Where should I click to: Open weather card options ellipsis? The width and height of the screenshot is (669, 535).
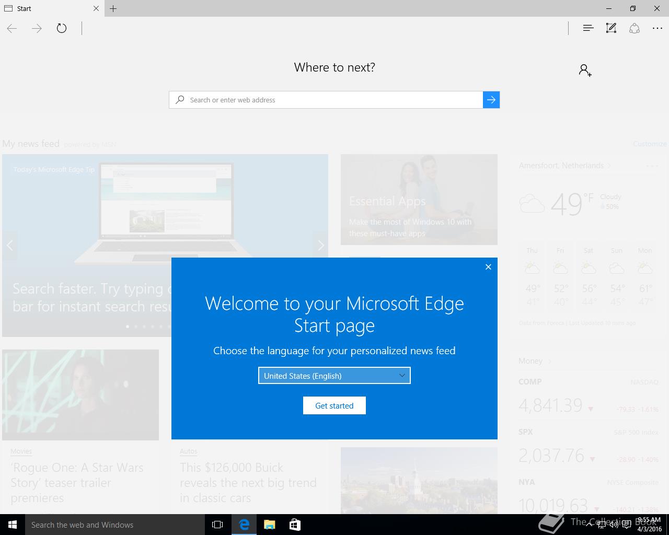coord(652,166)
